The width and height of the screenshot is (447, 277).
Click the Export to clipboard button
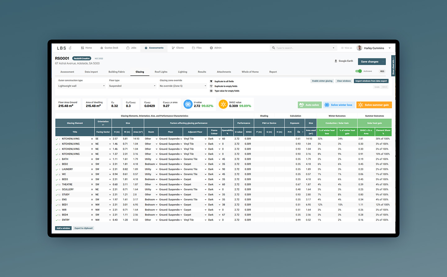click(x=84, y=228)
